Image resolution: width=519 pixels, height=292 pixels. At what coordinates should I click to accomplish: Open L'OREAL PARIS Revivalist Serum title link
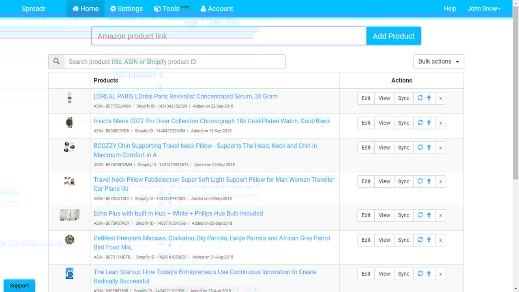coord(186,97)
